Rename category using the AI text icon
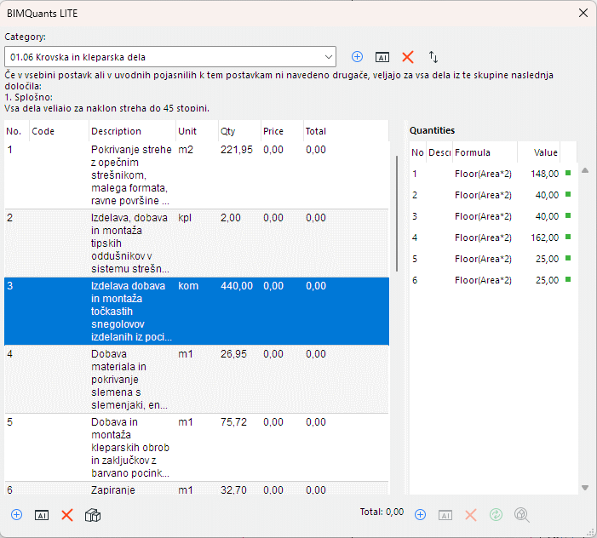 (x=382, y=57)
